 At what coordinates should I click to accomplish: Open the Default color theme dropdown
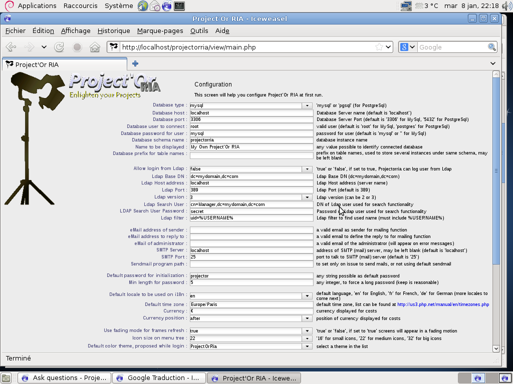[307, 346]
